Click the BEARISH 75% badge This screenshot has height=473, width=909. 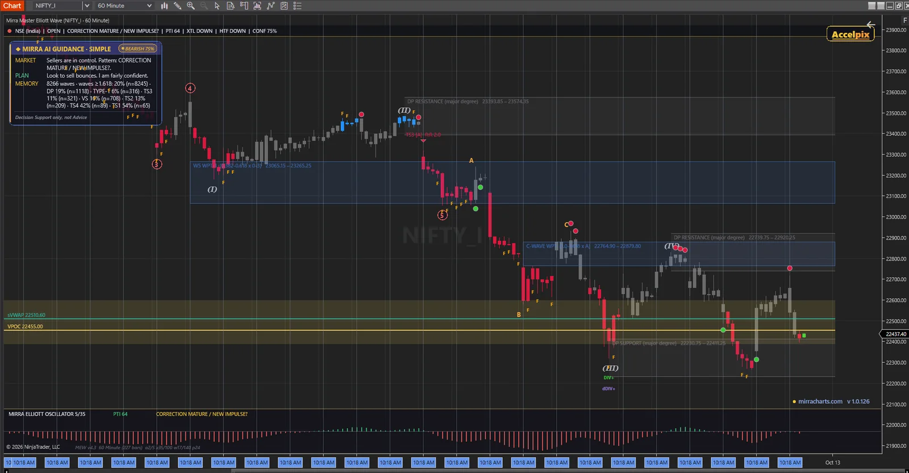tap(137, 49)
